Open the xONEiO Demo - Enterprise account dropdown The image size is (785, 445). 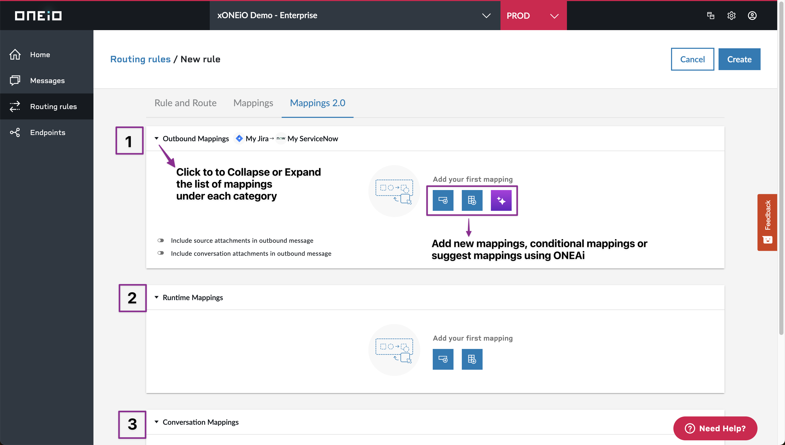[355, 15]
